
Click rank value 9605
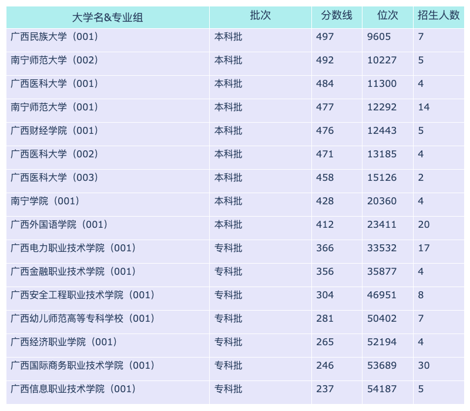[379, 36]
